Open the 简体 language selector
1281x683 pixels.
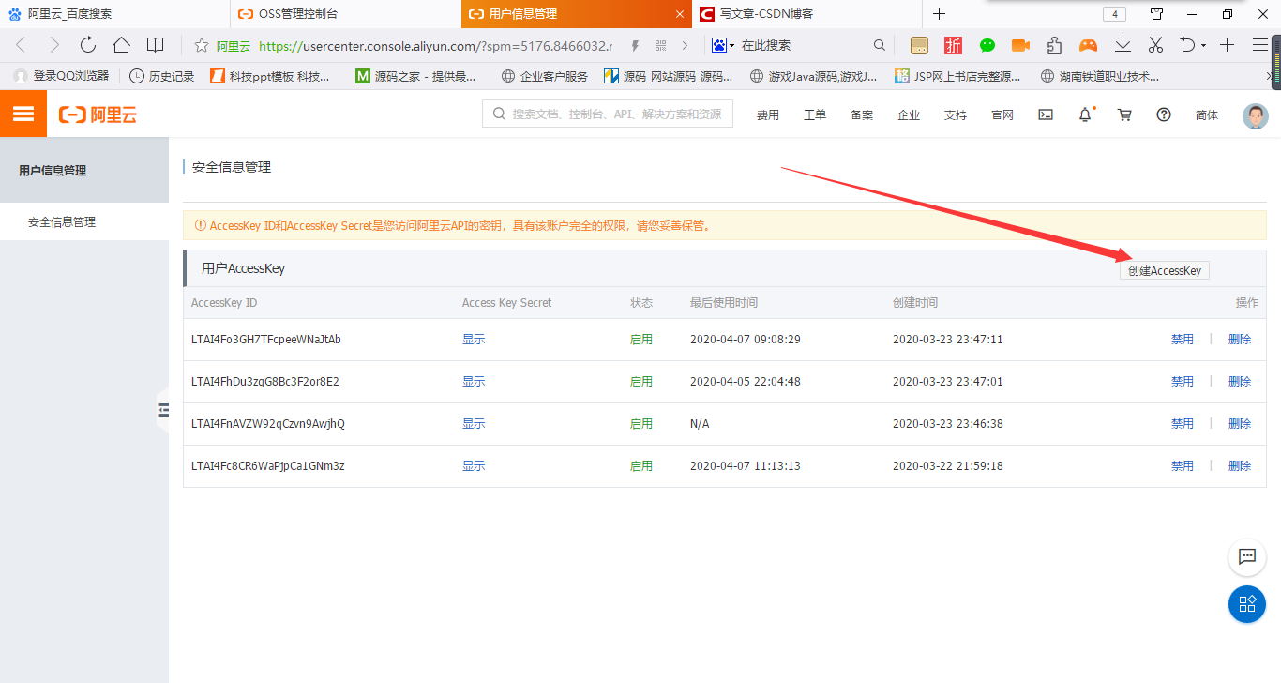pyautogui.click(x=1207, y=114)
